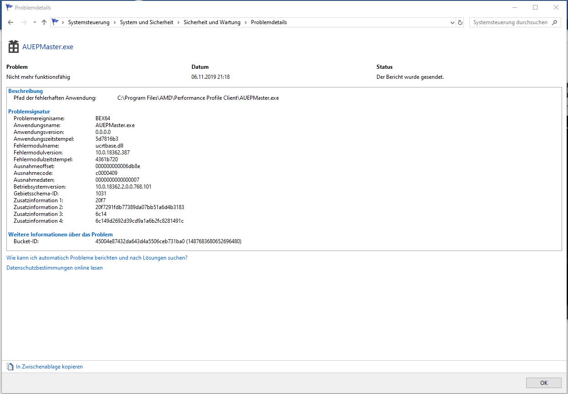Click the title bar flag icon
Viewport: 568px width, 394px height.
tap(9, 7)
